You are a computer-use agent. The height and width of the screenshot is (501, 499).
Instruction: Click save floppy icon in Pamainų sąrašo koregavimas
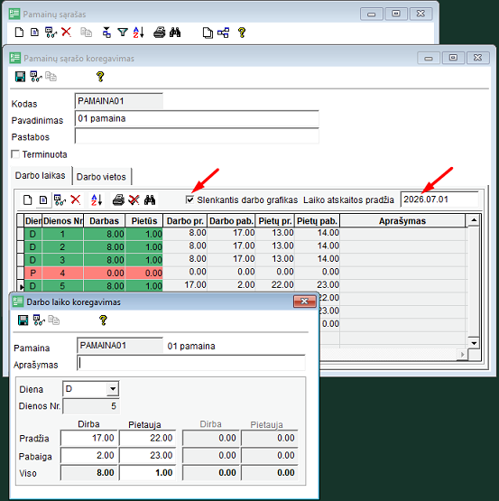pyautogui.click(x=20, y=77)
